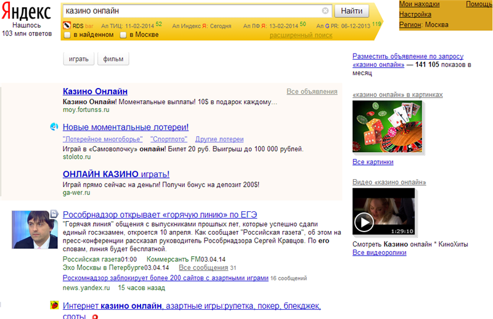Click "Коммерсантъ FM" source name

[x=174, y=260]
